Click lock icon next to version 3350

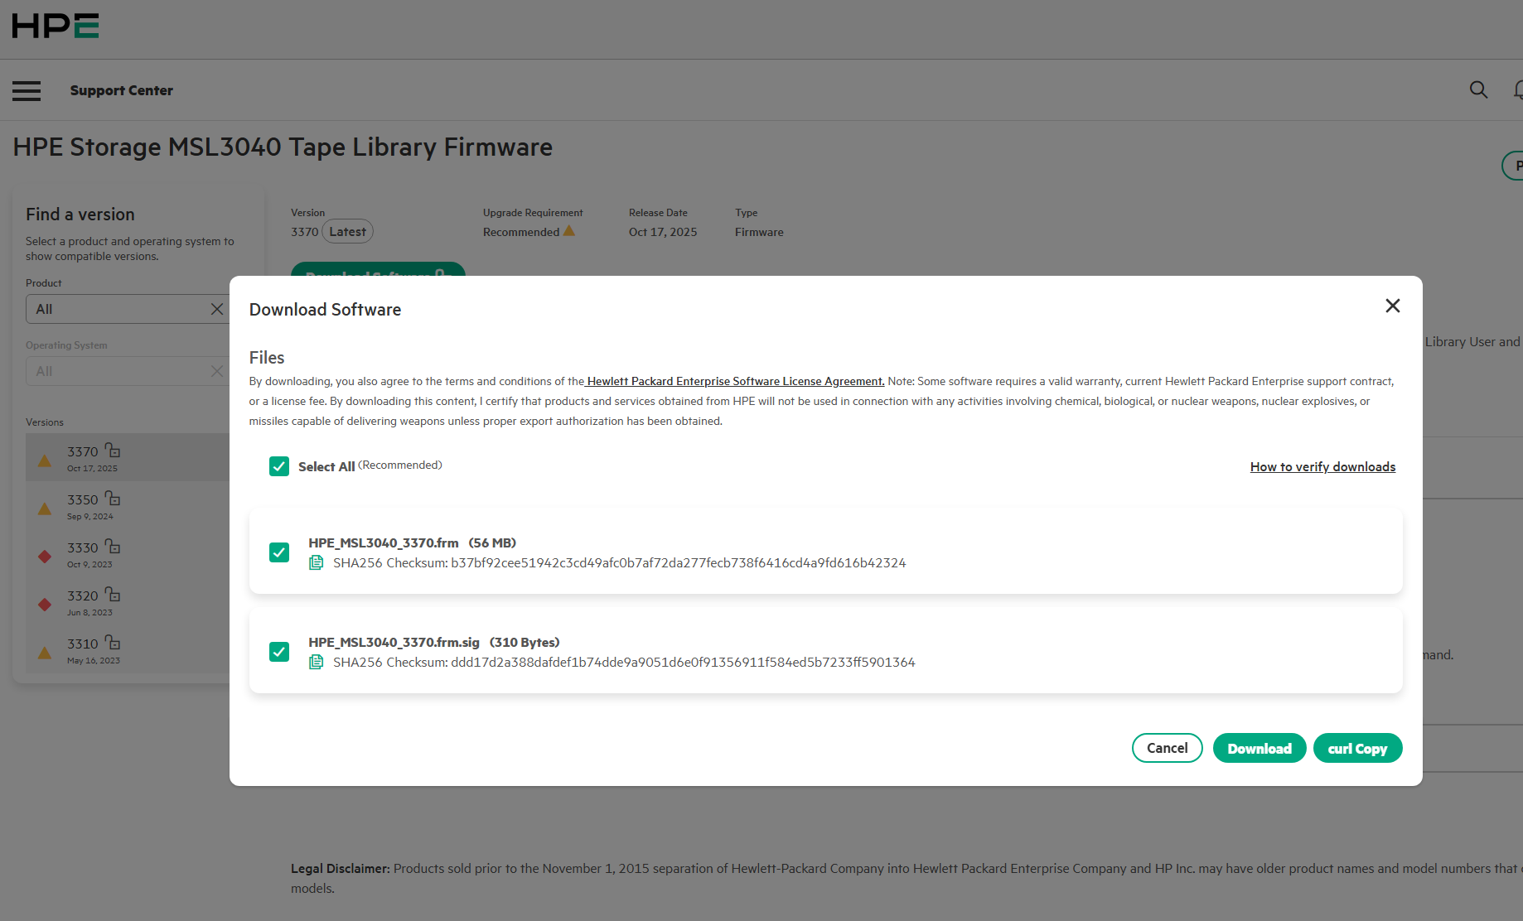pos(113,499)
